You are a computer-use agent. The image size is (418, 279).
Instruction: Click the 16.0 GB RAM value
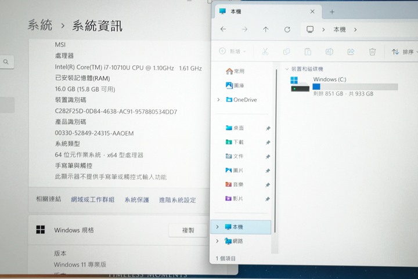point(85,89)
